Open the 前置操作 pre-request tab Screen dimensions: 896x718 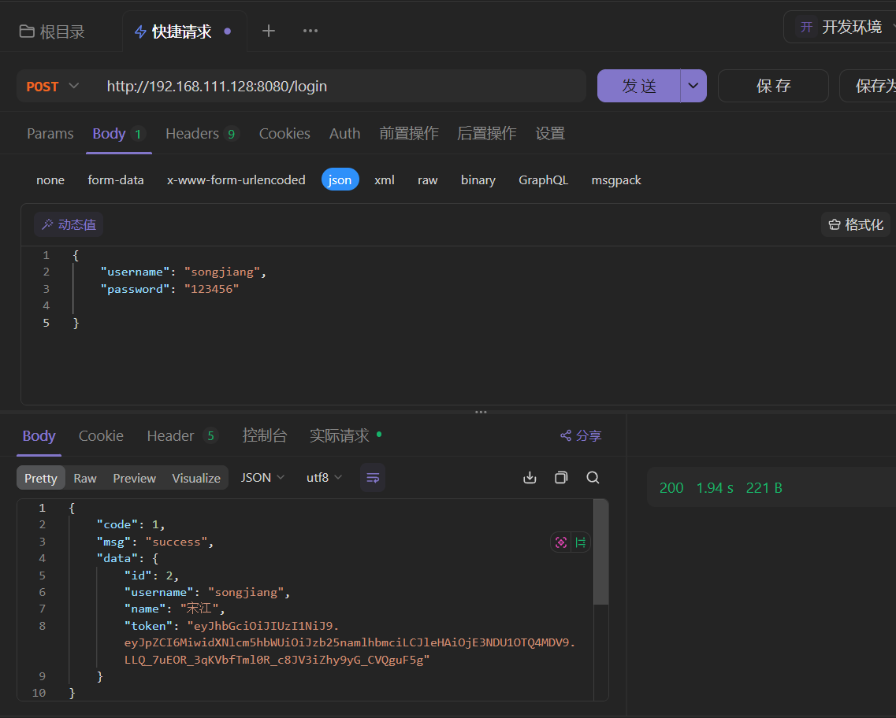[x=408, y=134]
